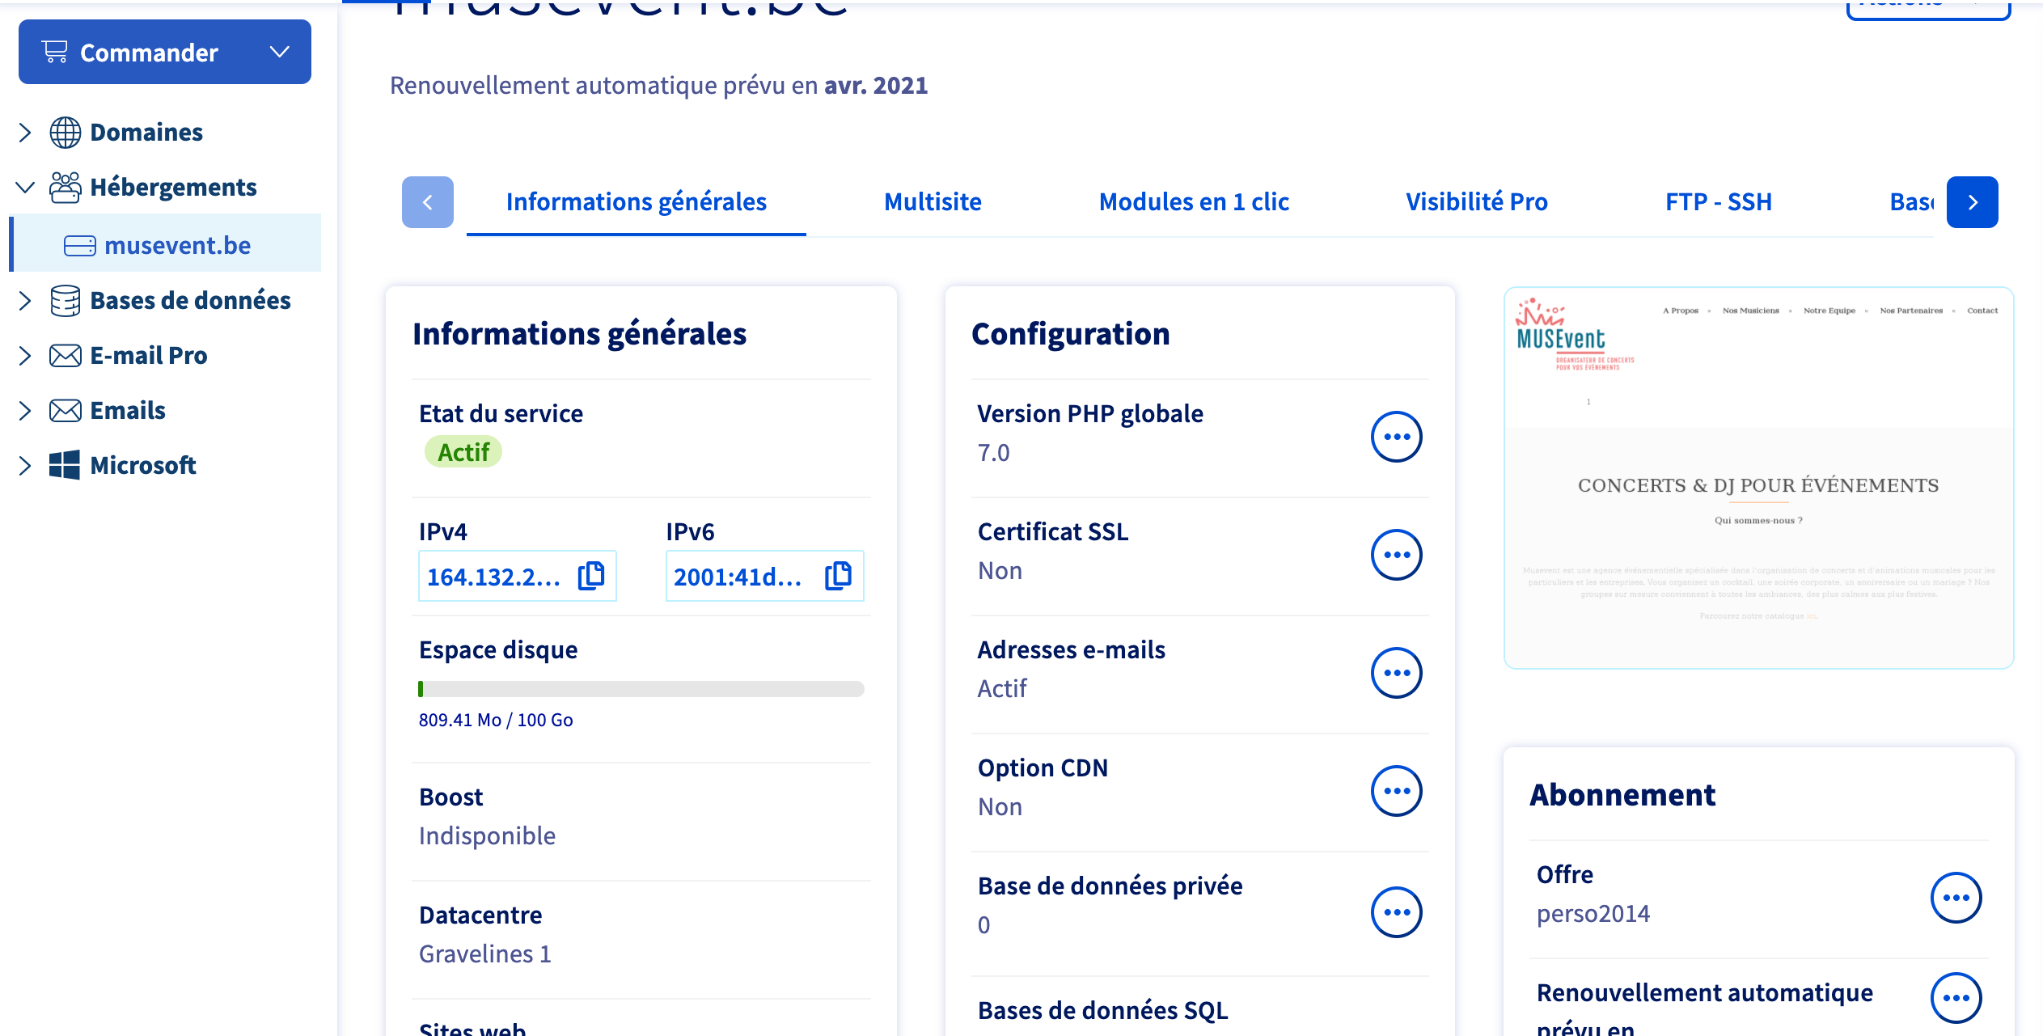The image size is (2043, 1036).
Task: Expand the Domaines section
Action: click(25, 133)
